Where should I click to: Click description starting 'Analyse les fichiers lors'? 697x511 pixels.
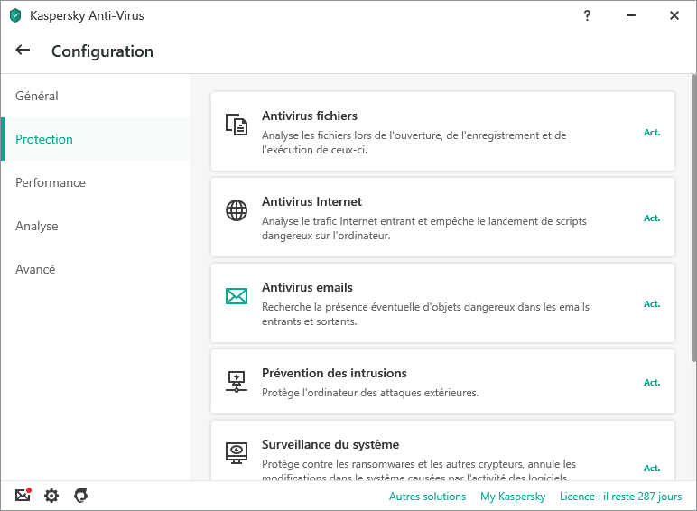(414, 143)
